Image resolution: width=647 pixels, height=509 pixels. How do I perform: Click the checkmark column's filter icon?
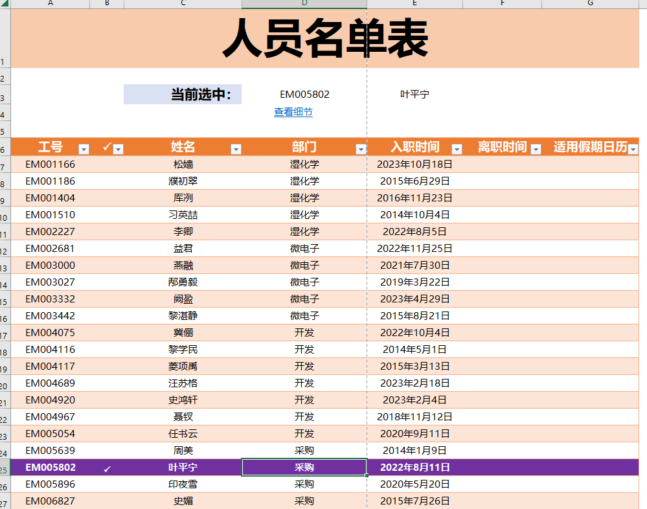(x=118, y=148)
